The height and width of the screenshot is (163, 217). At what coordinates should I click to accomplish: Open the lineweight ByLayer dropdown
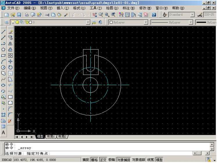point(206,22)
